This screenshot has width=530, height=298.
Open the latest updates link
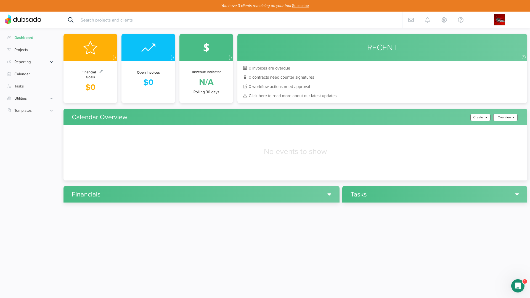(x=293, y=96)
